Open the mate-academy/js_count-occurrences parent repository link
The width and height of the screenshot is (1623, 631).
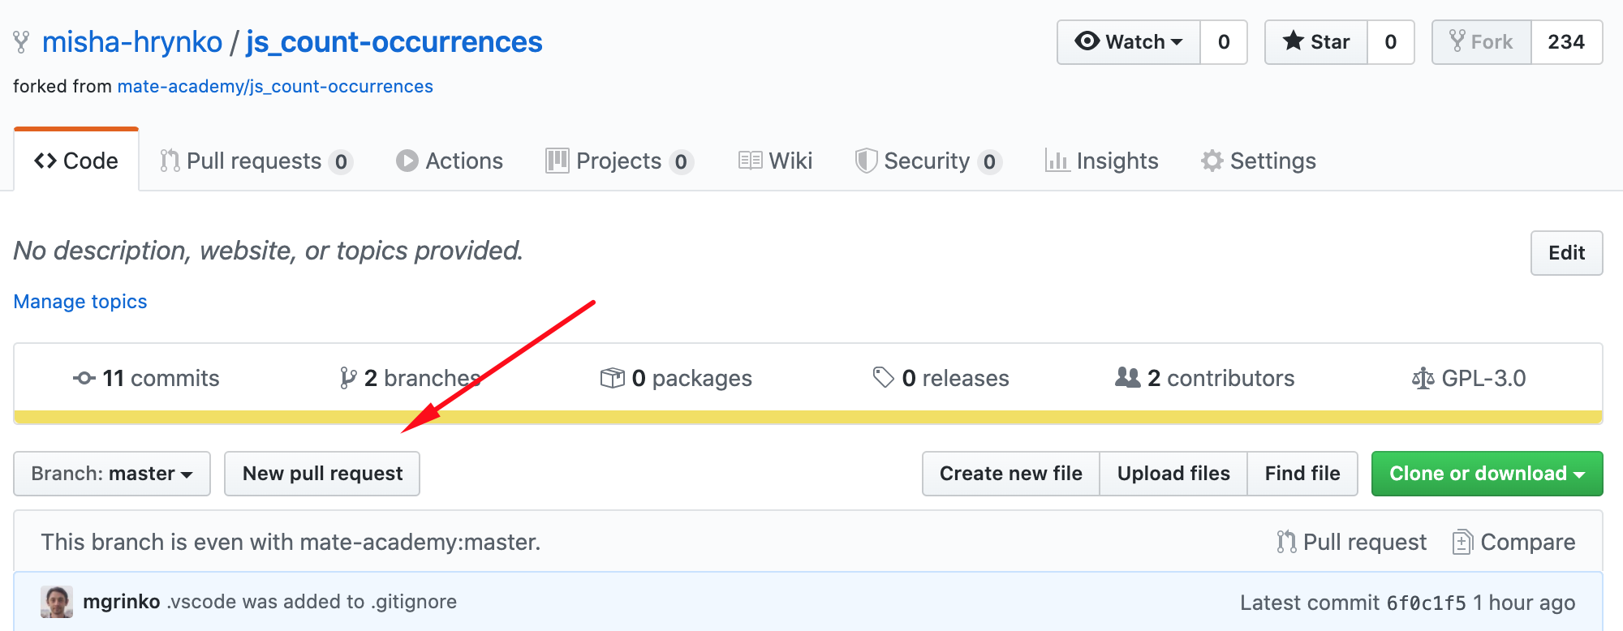[275, 87]
